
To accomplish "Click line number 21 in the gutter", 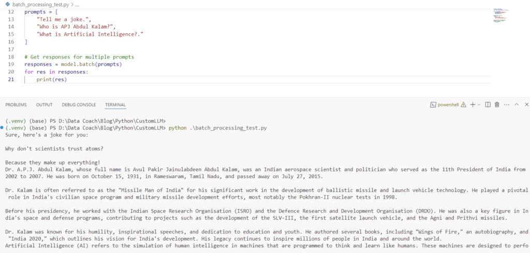I will coord(11,80).
